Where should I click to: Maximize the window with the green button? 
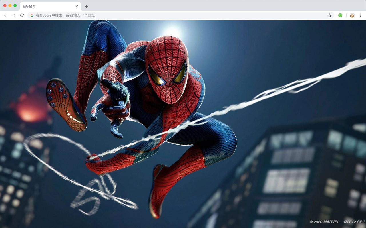[x=15, y=5]
